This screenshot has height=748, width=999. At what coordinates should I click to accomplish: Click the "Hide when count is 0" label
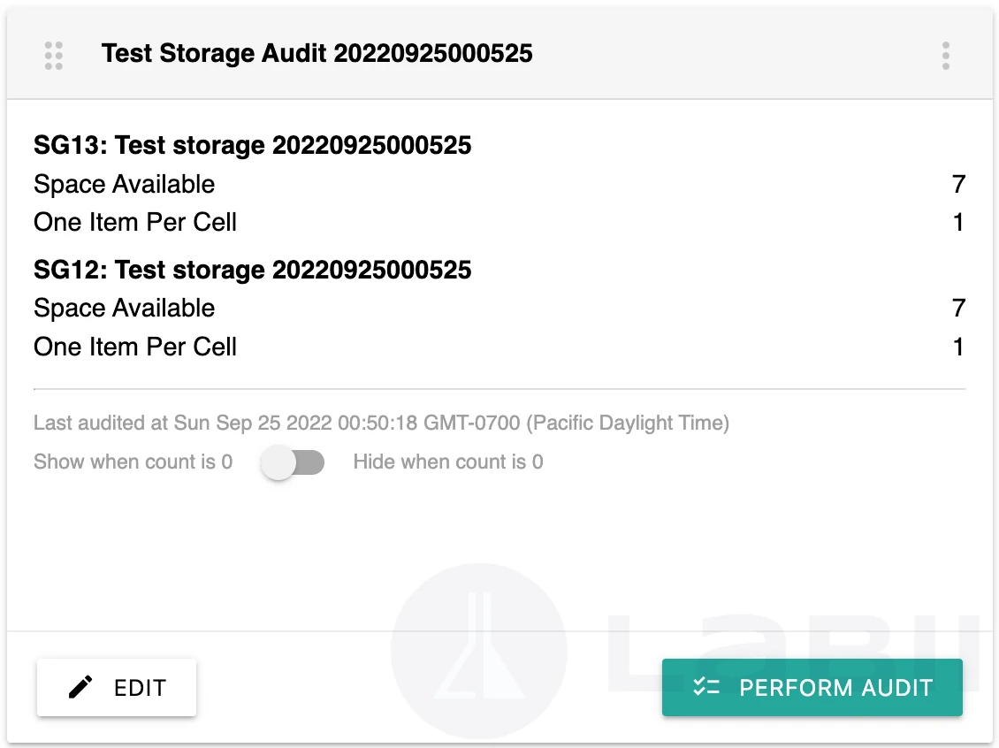[447, 462]
